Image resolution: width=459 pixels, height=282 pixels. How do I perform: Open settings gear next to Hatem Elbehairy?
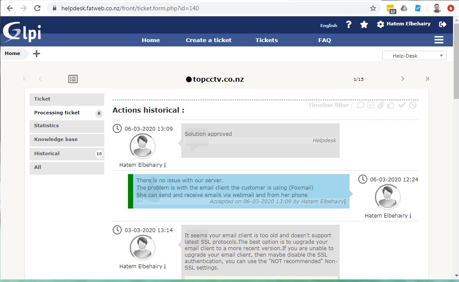click(x=380, y=25)
